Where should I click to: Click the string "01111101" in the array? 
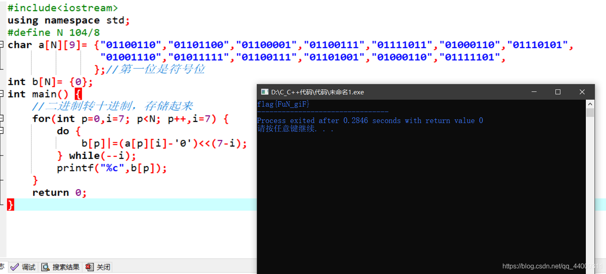coord(470,57)
